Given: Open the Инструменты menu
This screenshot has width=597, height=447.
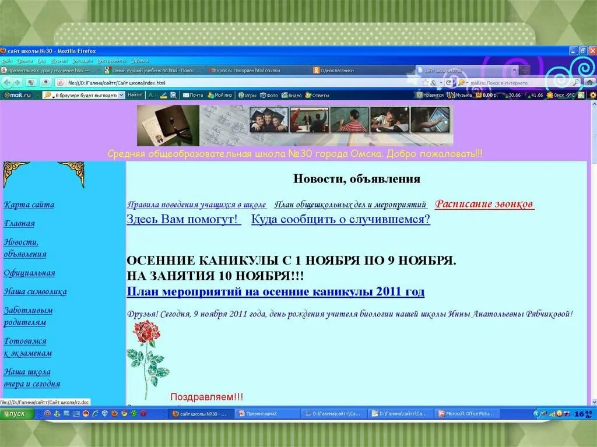Looking at the screenshot, I should click(x=111, y=61).
